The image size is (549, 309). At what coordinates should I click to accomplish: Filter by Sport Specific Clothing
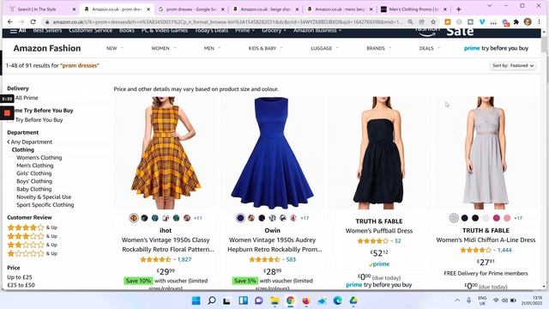(45, 205)
